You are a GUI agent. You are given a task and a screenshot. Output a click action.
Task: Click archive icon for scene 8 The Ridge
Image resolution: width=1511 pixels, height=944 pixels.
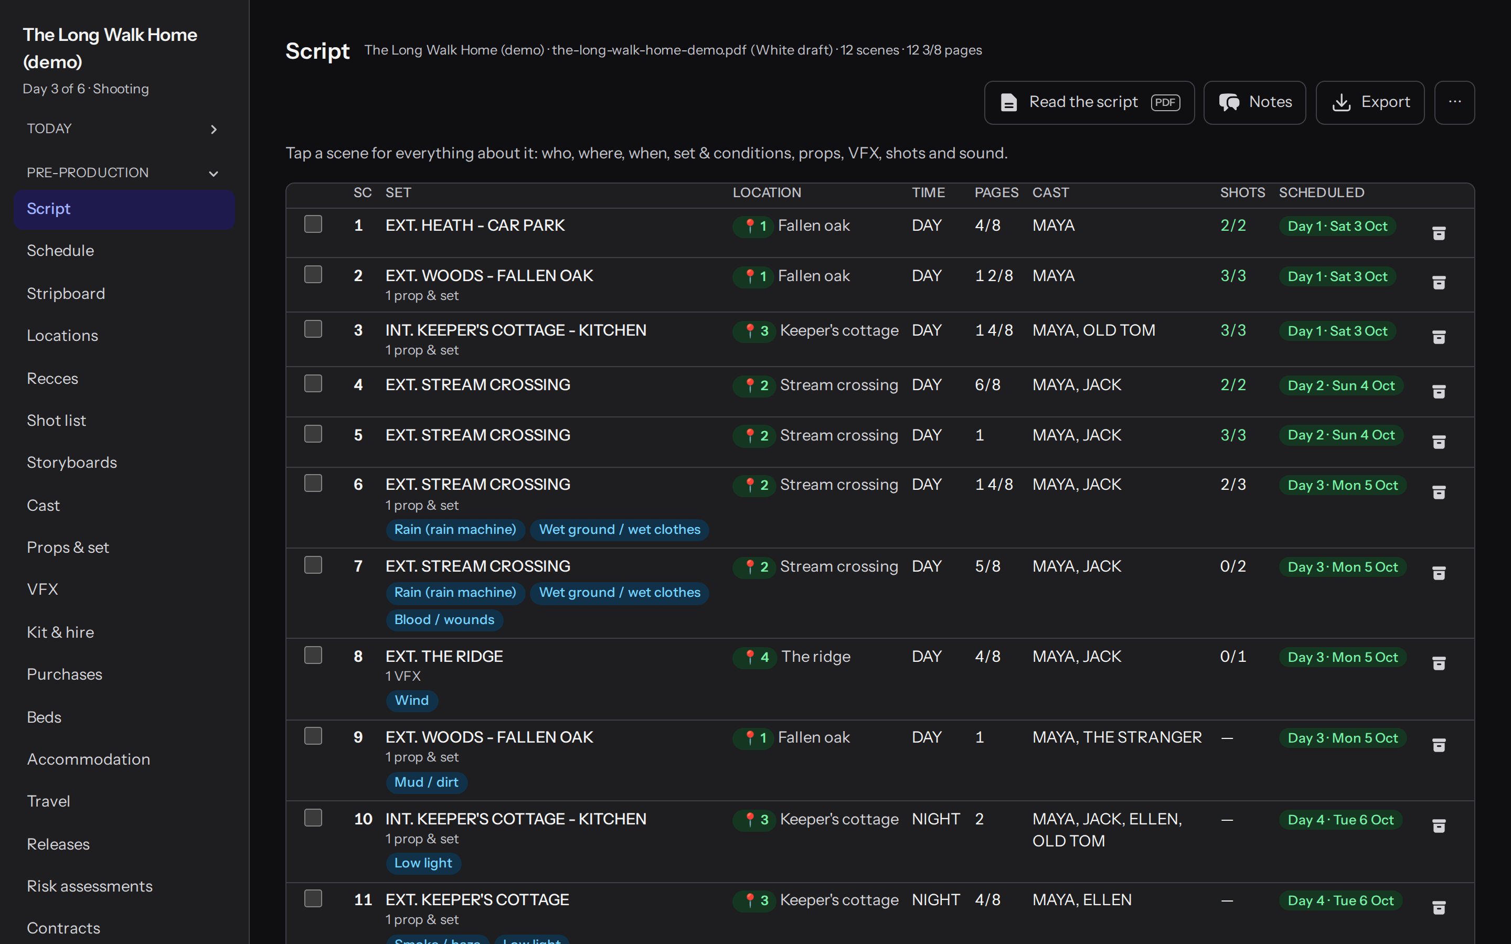tap(1439, 663)
